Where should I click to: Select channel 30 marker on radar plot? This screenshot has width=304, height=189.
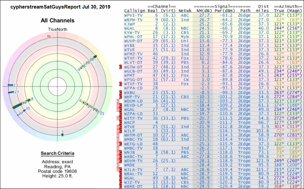coord(28,108)
